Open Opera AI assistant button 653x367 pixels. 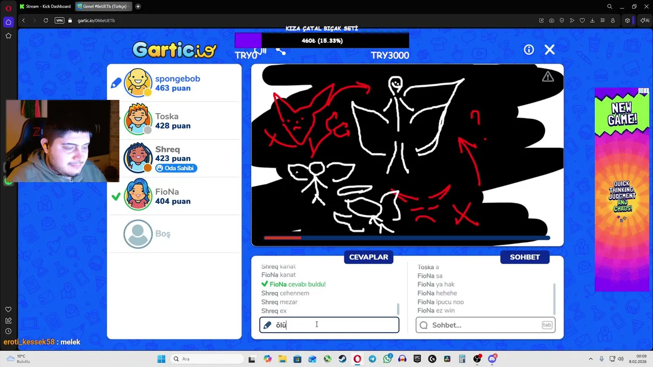tap(644, 20)
